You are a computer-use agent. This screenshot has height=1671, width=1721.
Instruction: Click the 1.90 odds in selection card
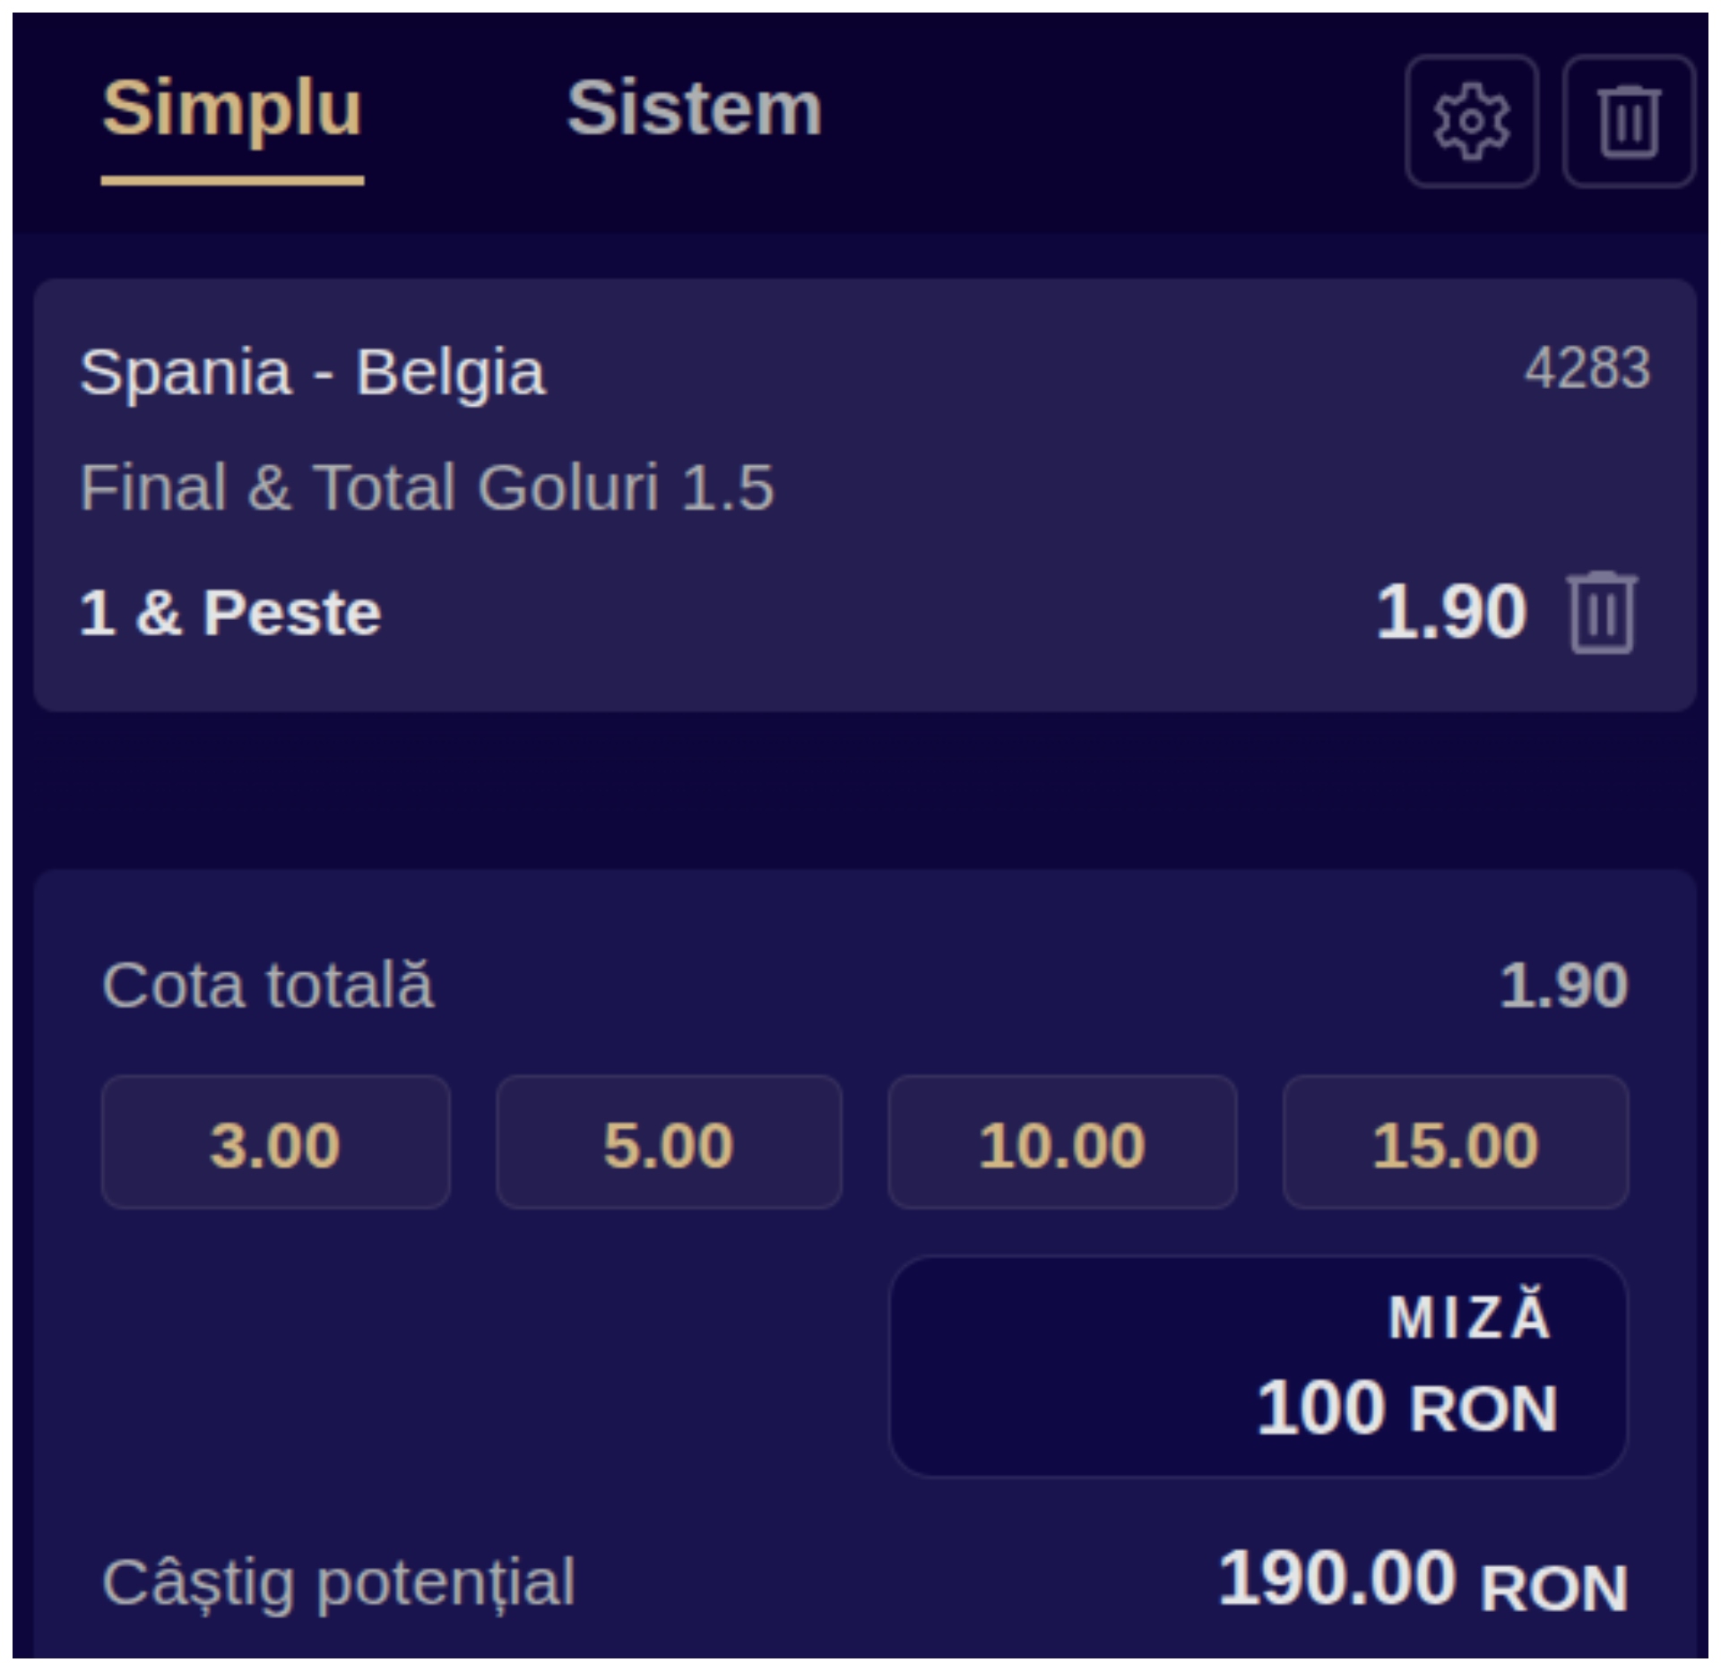tap(1450, 613)
